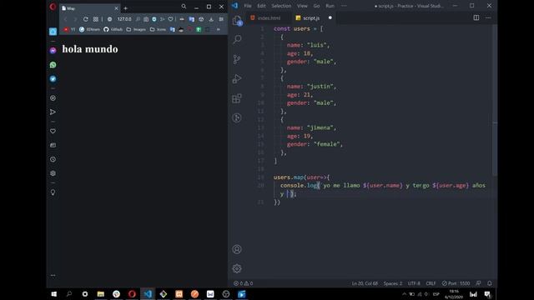Open errors and warnings in status bar
Image resolution: width=534 pixels, height=300 pixels.
point(243,283)
